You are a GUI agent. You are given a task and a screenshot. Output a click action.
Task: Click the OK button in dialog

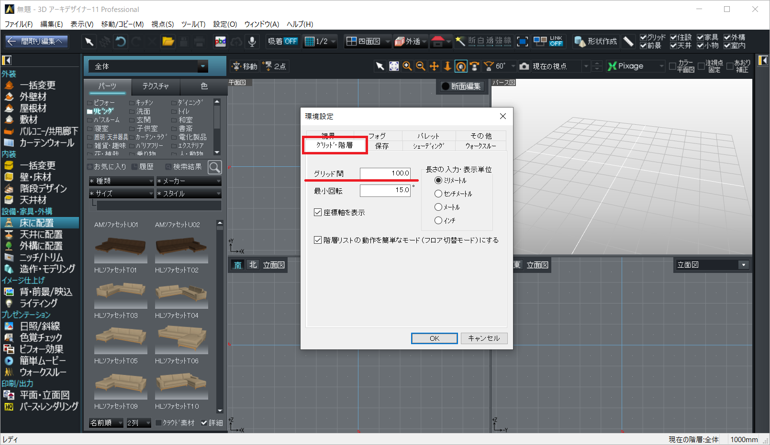[x=434, y=338]
